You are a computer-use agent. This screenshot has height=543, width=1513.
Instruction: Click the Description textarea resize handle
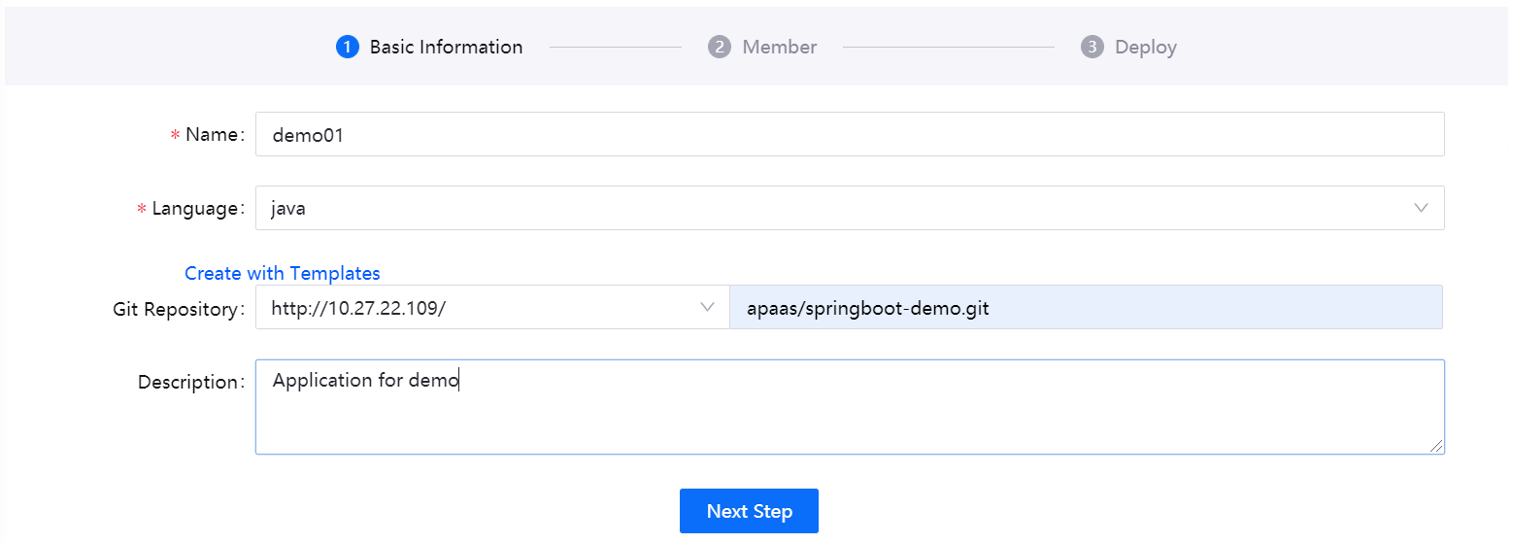1435,445
